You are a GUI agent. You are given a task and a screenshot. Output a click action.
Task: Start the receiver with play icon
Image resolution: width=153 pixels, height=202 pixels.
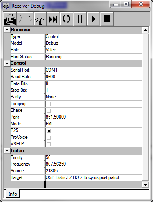pos(93,19)
